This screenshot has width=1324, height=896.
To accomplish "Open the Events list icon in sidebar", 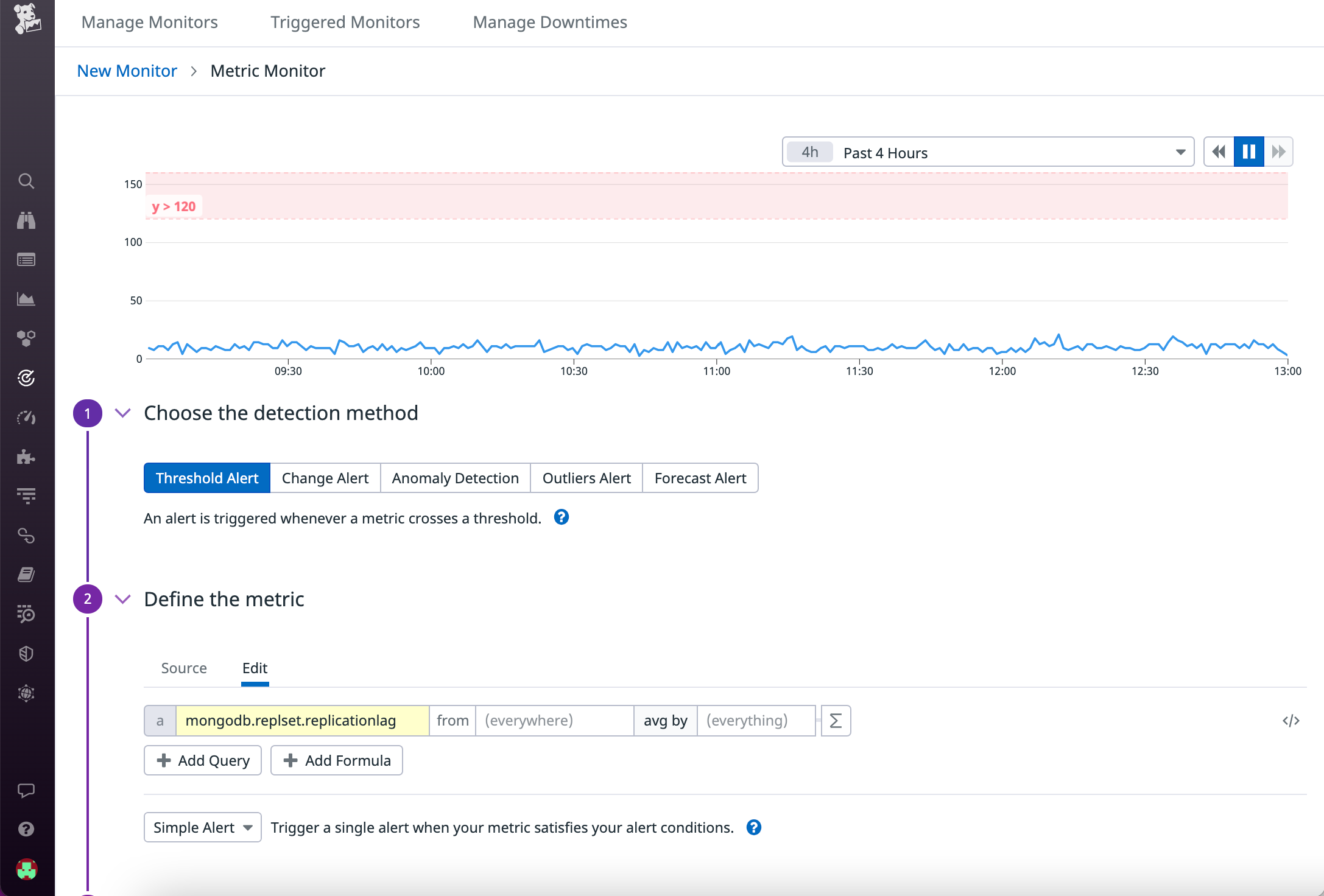I will click(x=27, y=259).
